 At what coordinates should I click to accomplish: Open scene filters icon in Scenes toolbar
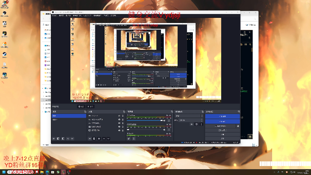(63, 139)
